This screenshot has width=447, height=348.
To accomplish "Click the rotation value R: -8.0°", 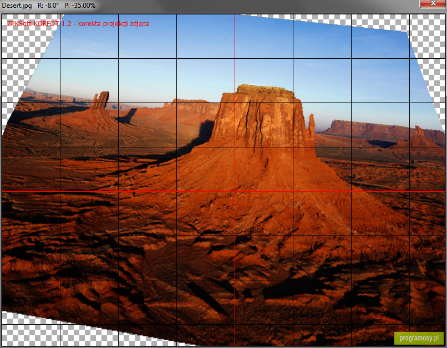I will [x=48, y=6].
